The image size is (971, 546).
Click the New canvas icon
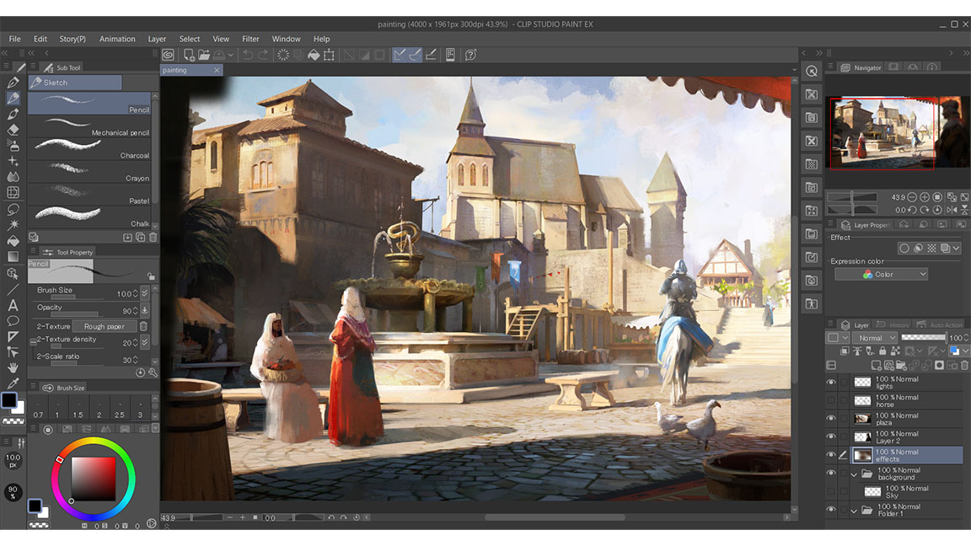point(187,54)
